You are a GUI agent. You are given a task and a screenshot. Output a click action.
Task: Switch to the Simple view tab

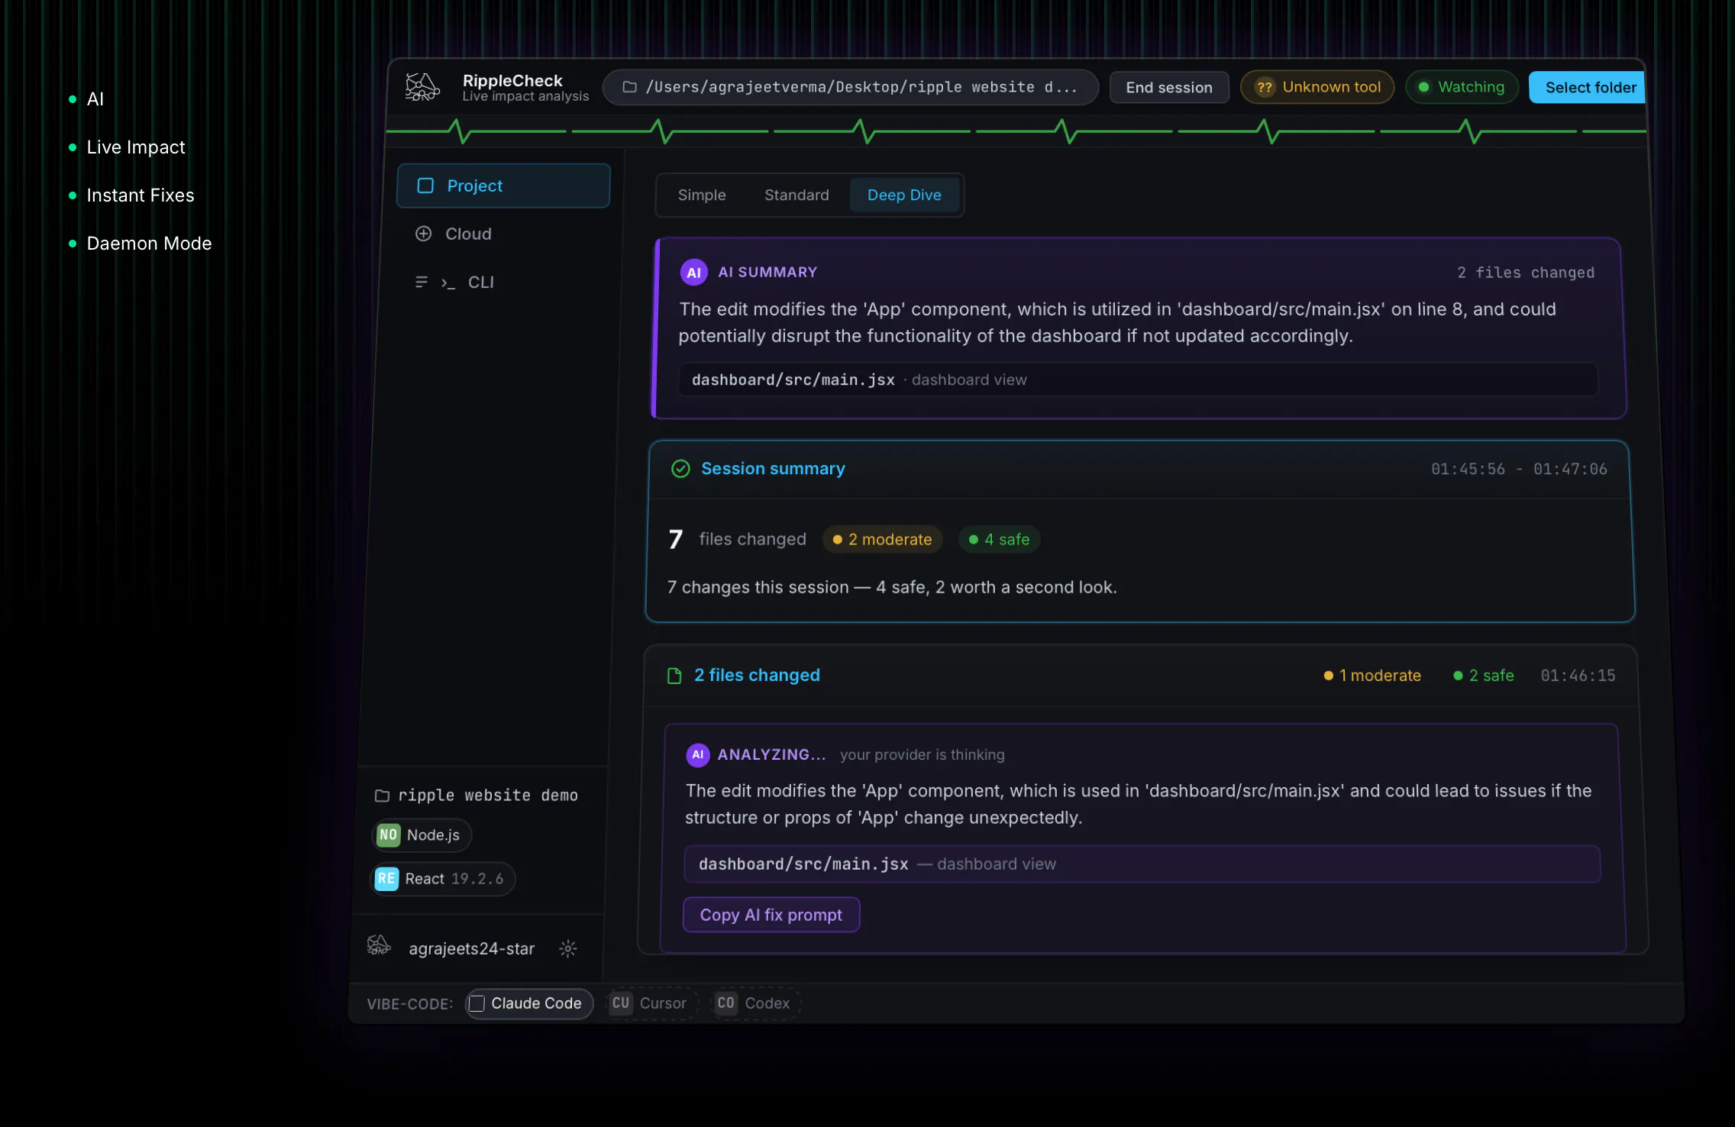point(701,195)
